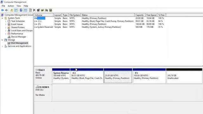Click the 84 % free cell
Viewport: 203px width, 114px height.
[x=160, y=21]
